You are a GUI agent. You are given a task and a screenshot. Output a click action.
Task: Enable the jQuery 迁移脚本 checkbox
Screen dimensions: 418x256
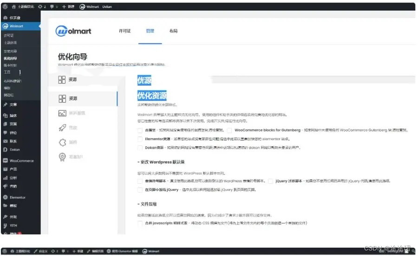[x=270, y=181]
